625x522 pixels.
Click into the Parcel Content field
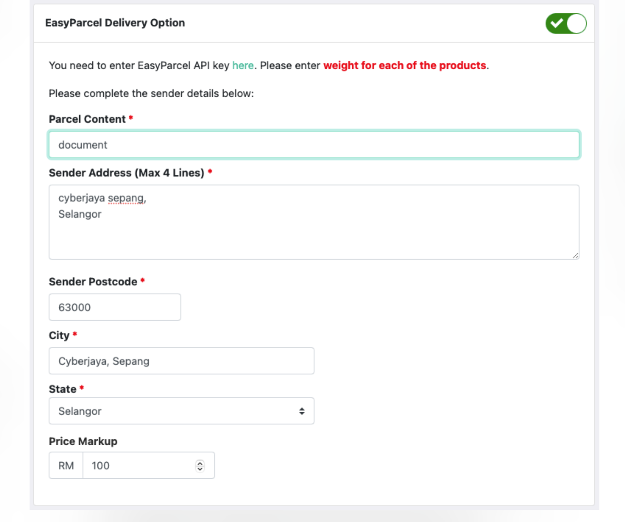314,145
